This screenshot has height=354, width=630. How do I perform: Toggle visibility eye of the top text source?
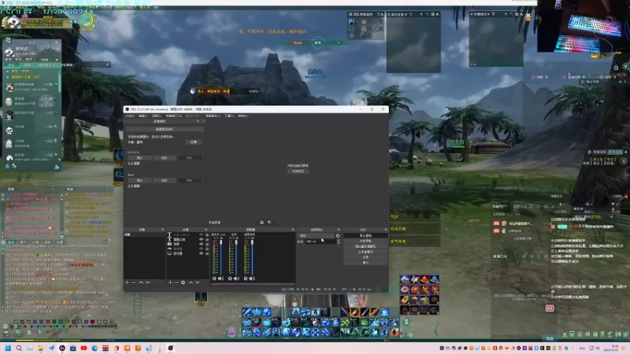pyautogui.click(x=202, y=234)
